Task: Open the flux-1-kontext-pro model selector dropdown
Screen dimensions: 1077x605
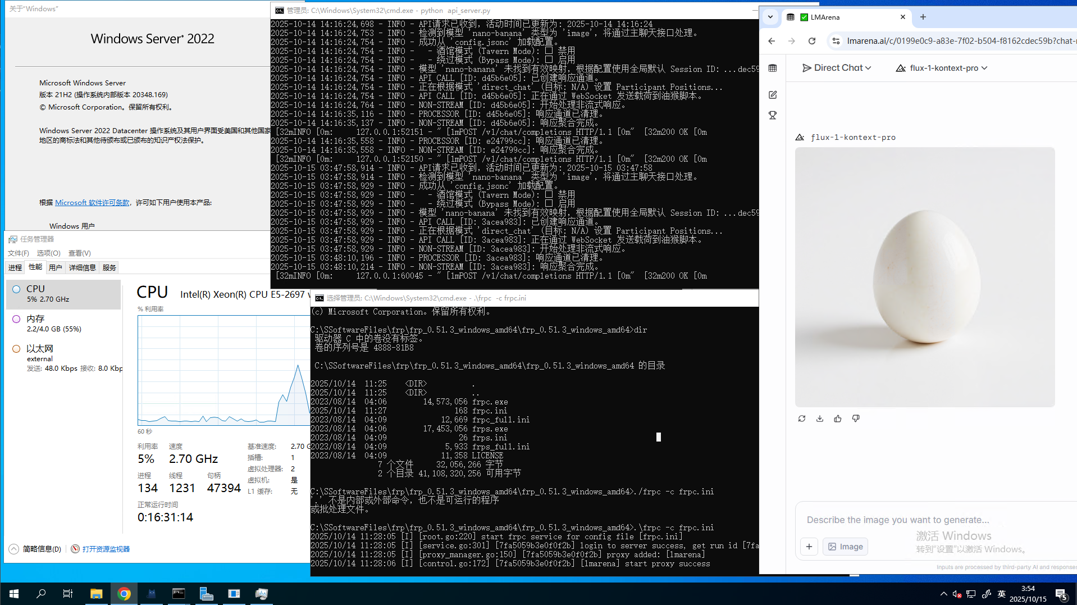Action: click(x=942, y=68)
